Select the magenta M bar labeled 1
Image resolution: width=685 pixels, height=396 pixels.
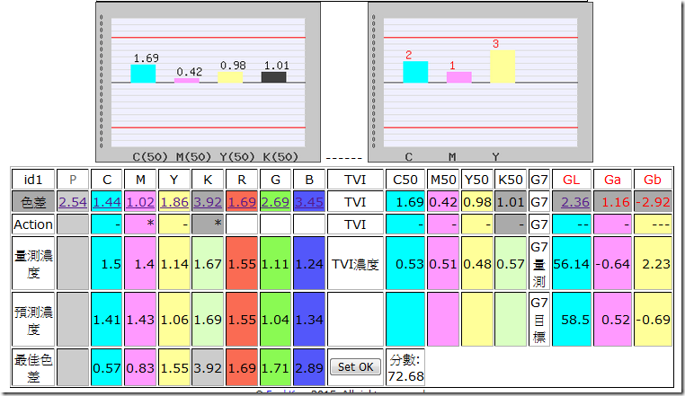(x=459, y=77)
